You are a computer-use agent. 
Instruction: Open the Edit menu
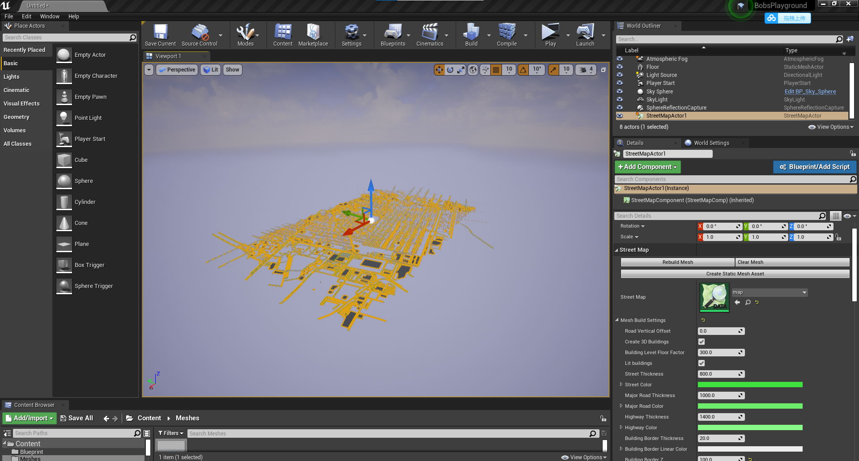pos(26,16)
